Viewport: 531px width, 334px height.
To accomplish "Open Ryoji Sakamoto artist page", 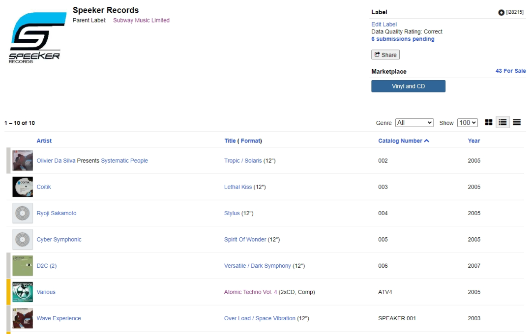I will coord(57,213).
